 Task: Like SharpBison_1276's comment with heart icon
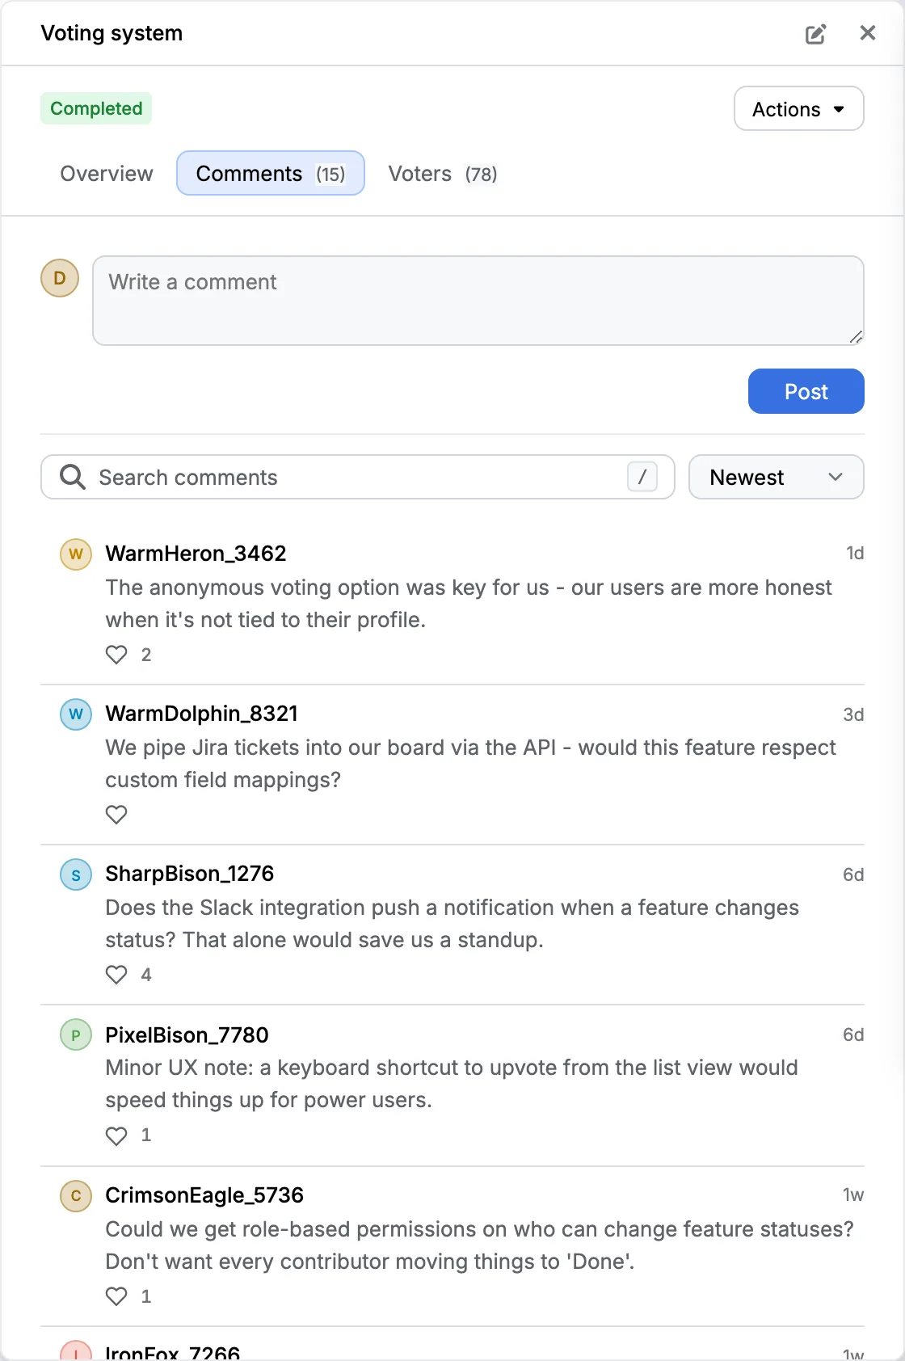(x=116, y=975)
